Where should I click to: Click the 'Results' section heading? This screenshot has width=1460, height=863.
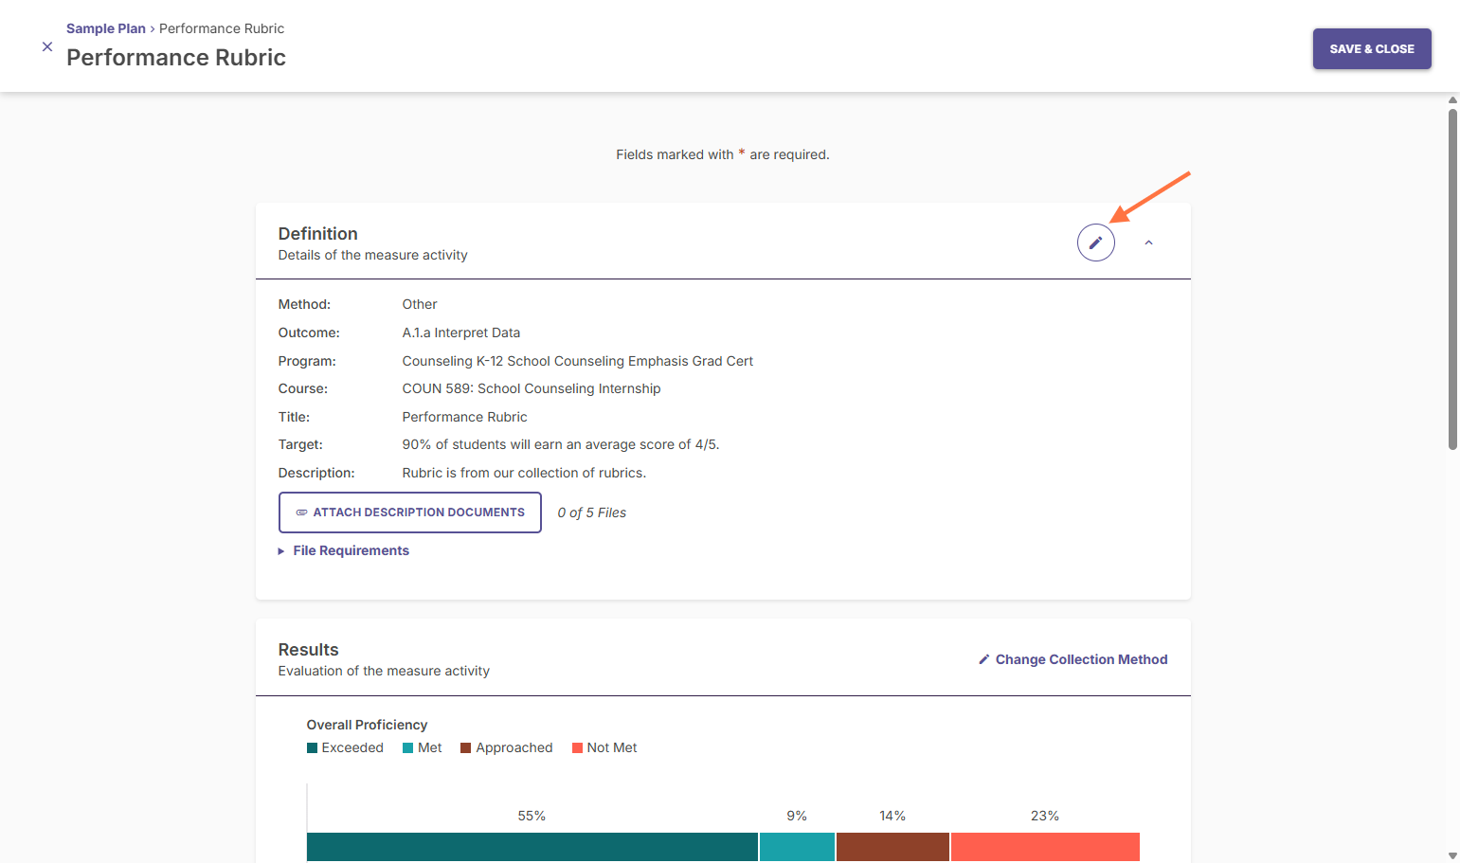tap(308, 650)
